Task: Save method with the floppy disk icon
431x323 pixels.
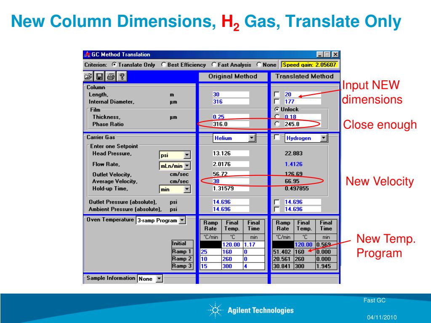Action: (99, 77)
